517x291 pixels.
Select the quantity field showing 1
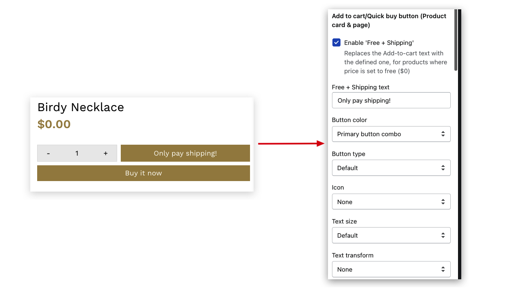coord(77,153)
